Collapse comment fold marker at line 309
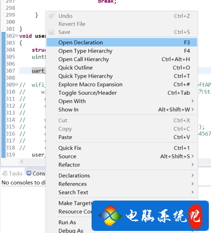 16,84
